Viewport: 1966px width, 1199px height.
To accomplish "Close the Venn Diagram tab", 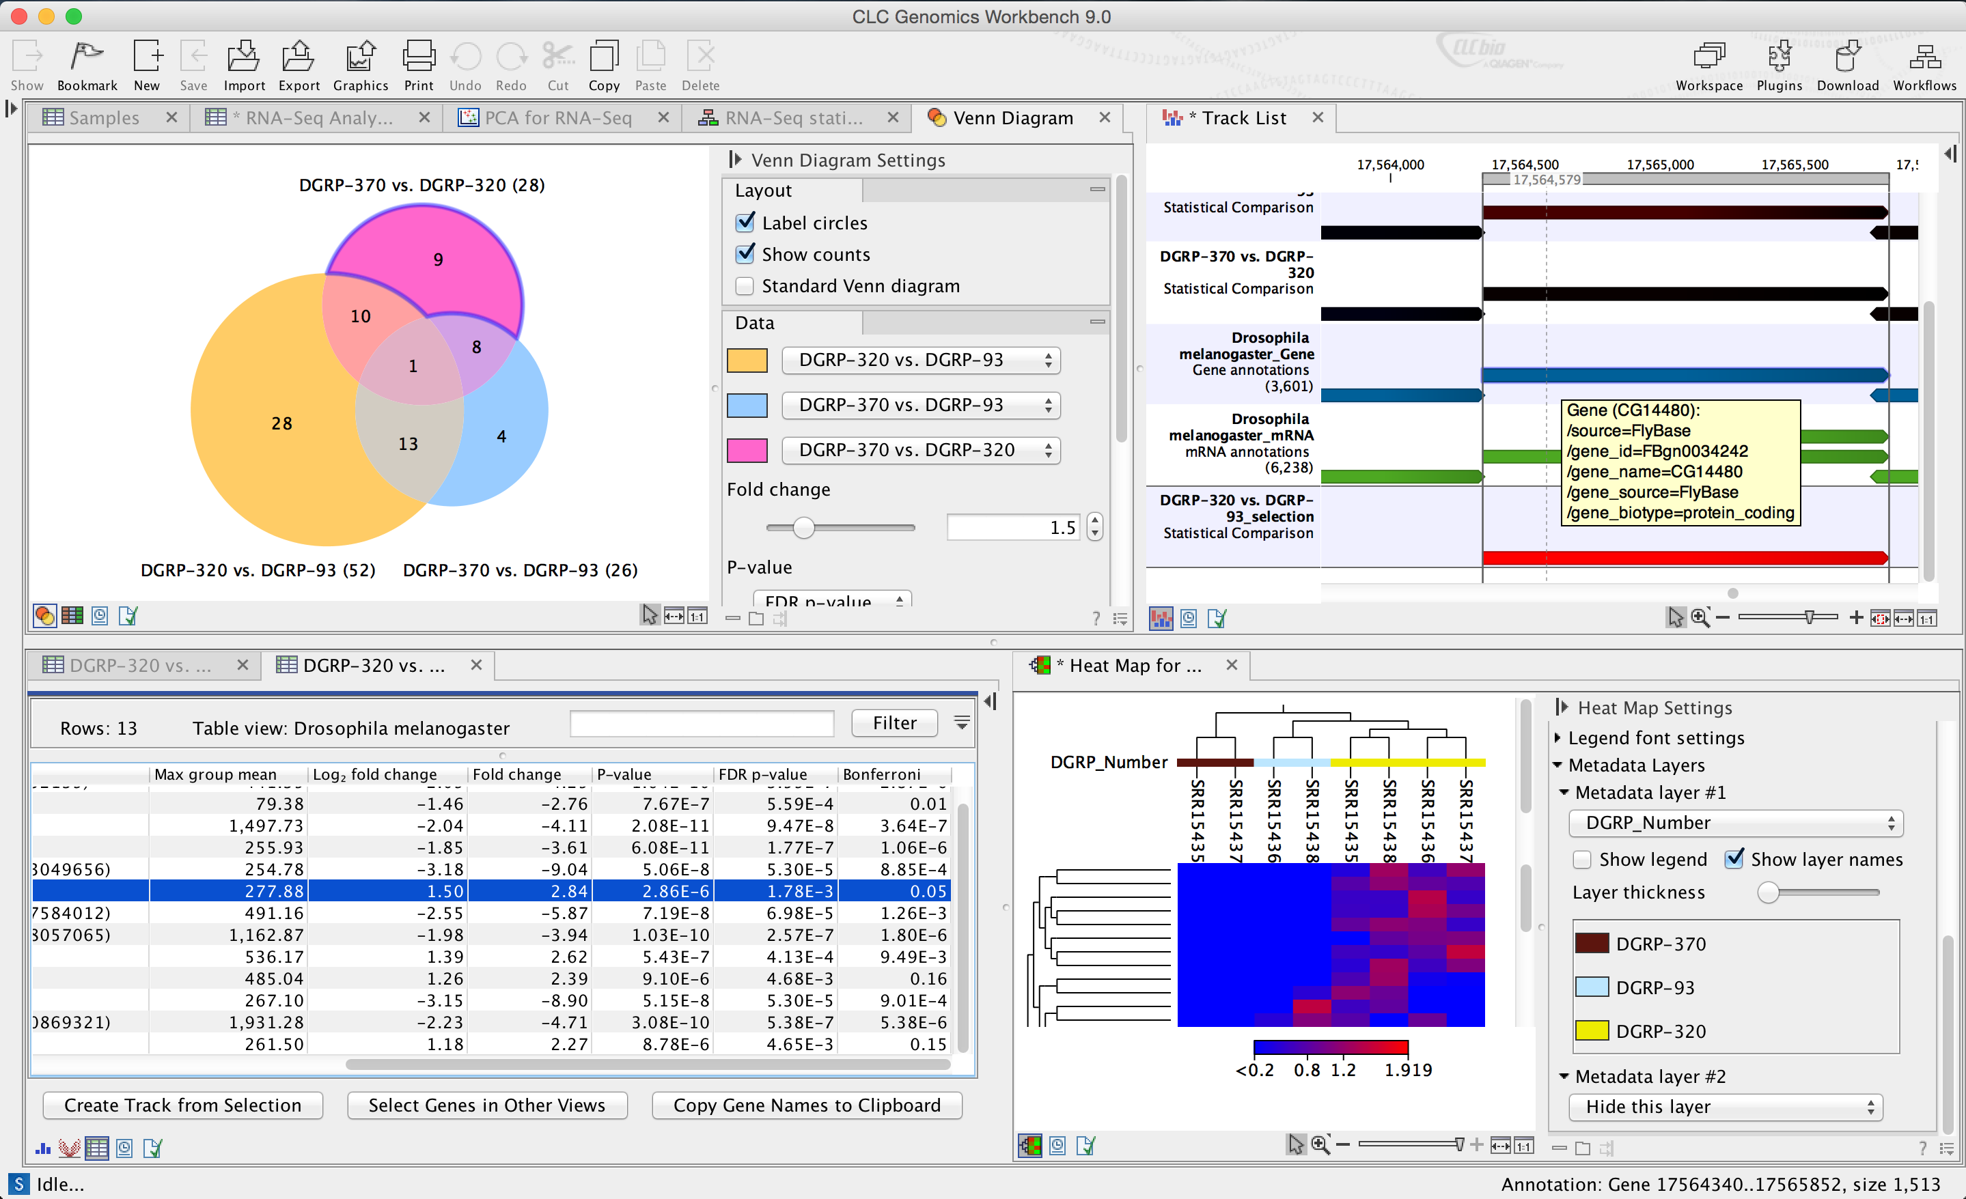I will [x=1105, y=117].
